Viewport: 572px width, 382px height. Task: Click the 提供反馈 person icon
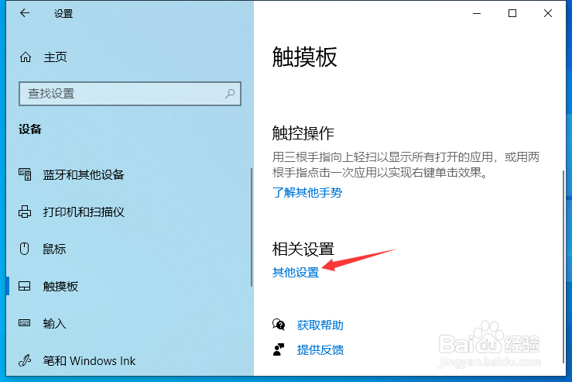[279, 350]
